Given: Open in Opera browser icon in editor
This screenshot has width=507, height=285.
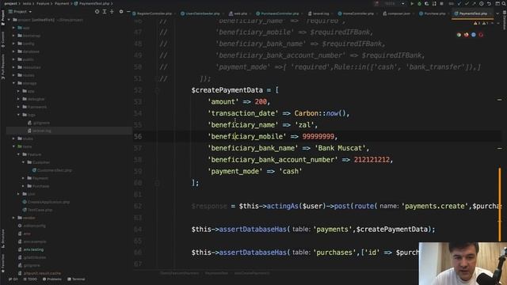Looking at the screenshot, I should click(481, 35).
